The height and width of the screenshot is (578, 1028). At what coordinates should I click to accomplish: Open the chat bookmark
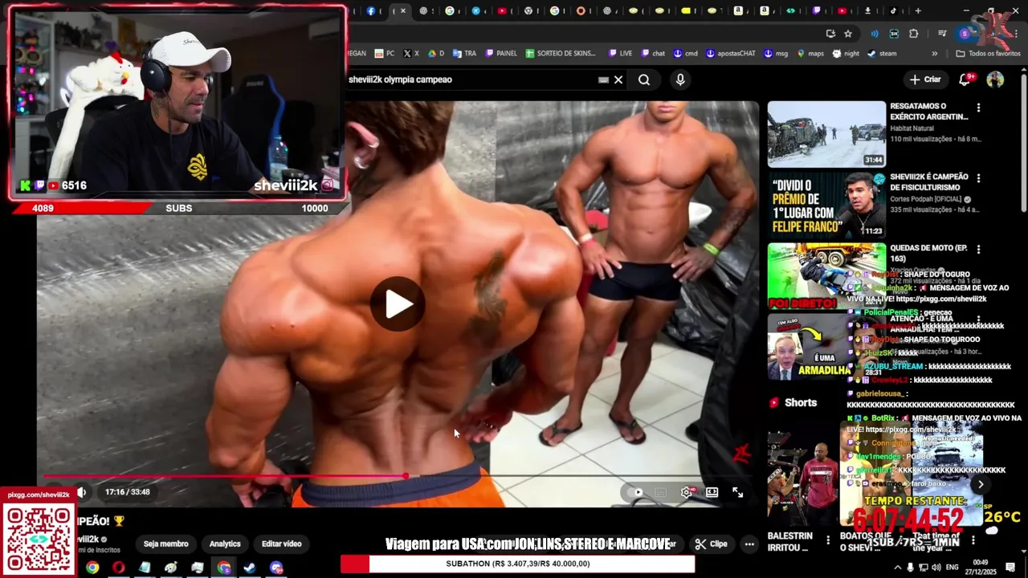click(x=652, y=54)
